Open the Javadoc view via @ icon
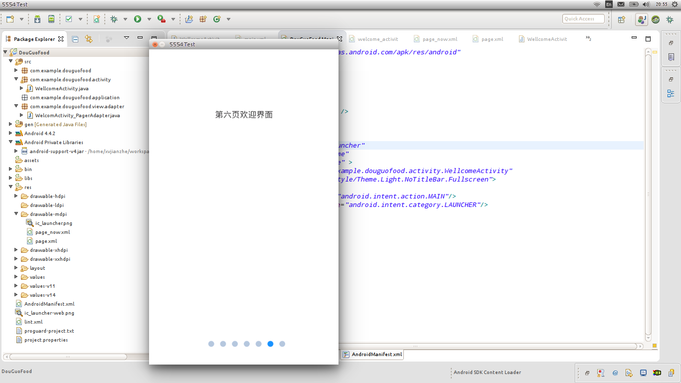This screenshot has width=681, height=383. click(615, 373)
